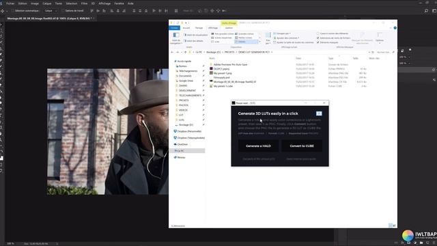Open Ajouter des colonnes dropdown
437x246 pixels.
coord(286,38)
